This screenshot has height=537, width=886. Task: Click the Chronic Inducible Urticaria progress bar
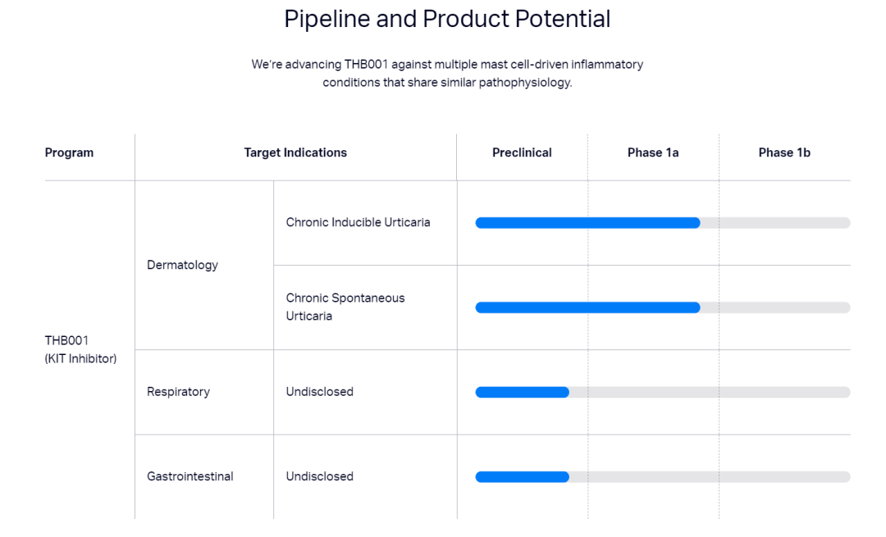click(662, 223)
